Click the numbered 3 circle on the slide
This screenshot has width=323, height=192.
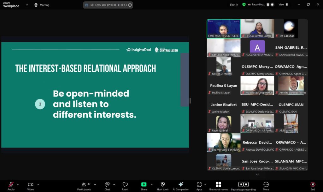[x=40, y=104]
